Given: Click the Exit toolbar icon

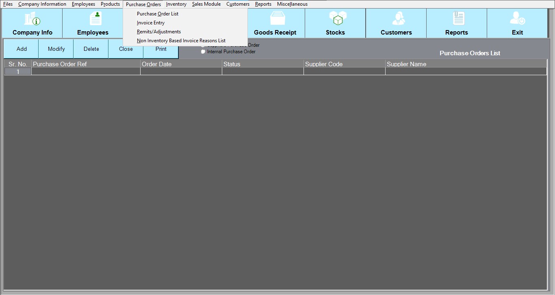Looking at the screenshot, I should point(517,23).
